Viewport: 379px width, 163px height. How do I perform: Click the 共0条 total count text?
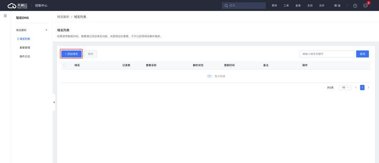(x=330, y=88)
